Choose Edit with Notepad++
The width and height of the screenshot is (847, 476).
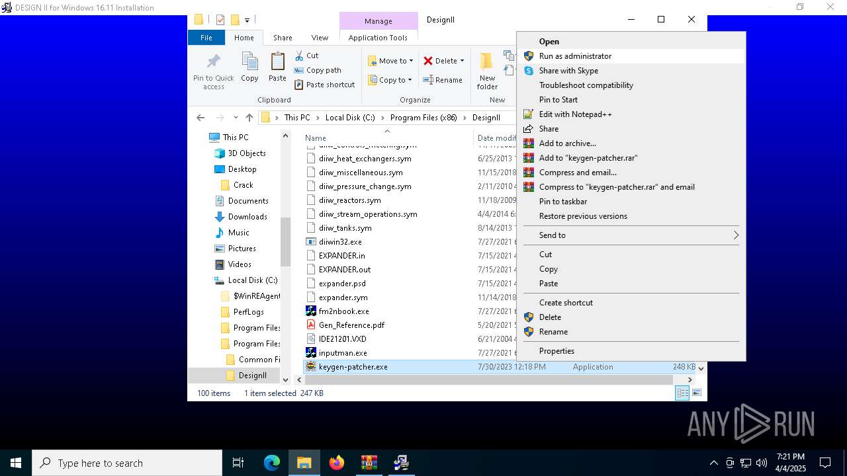pyautogui.click(x=631, y=114)
